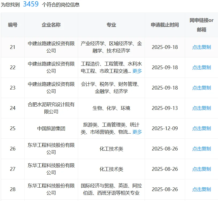Select company name in row 23
Viewport: 218px width, 201px height.
tap(51, 88)
